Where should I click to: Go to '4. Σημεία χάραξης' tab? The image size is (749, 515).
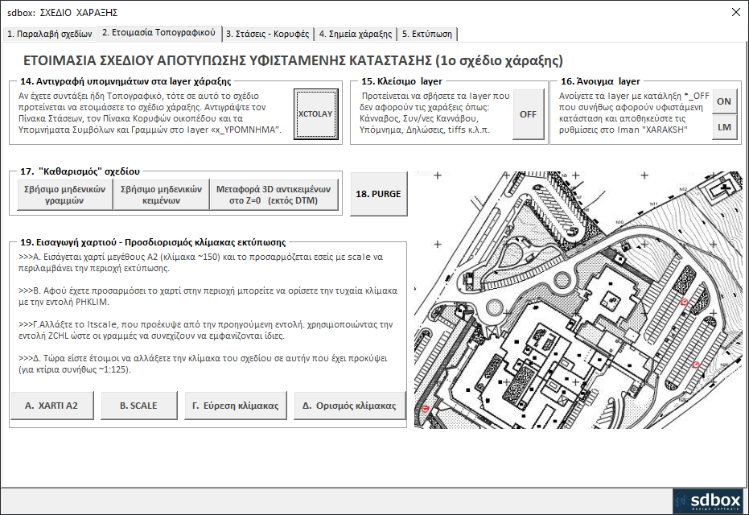pos(356,34)
